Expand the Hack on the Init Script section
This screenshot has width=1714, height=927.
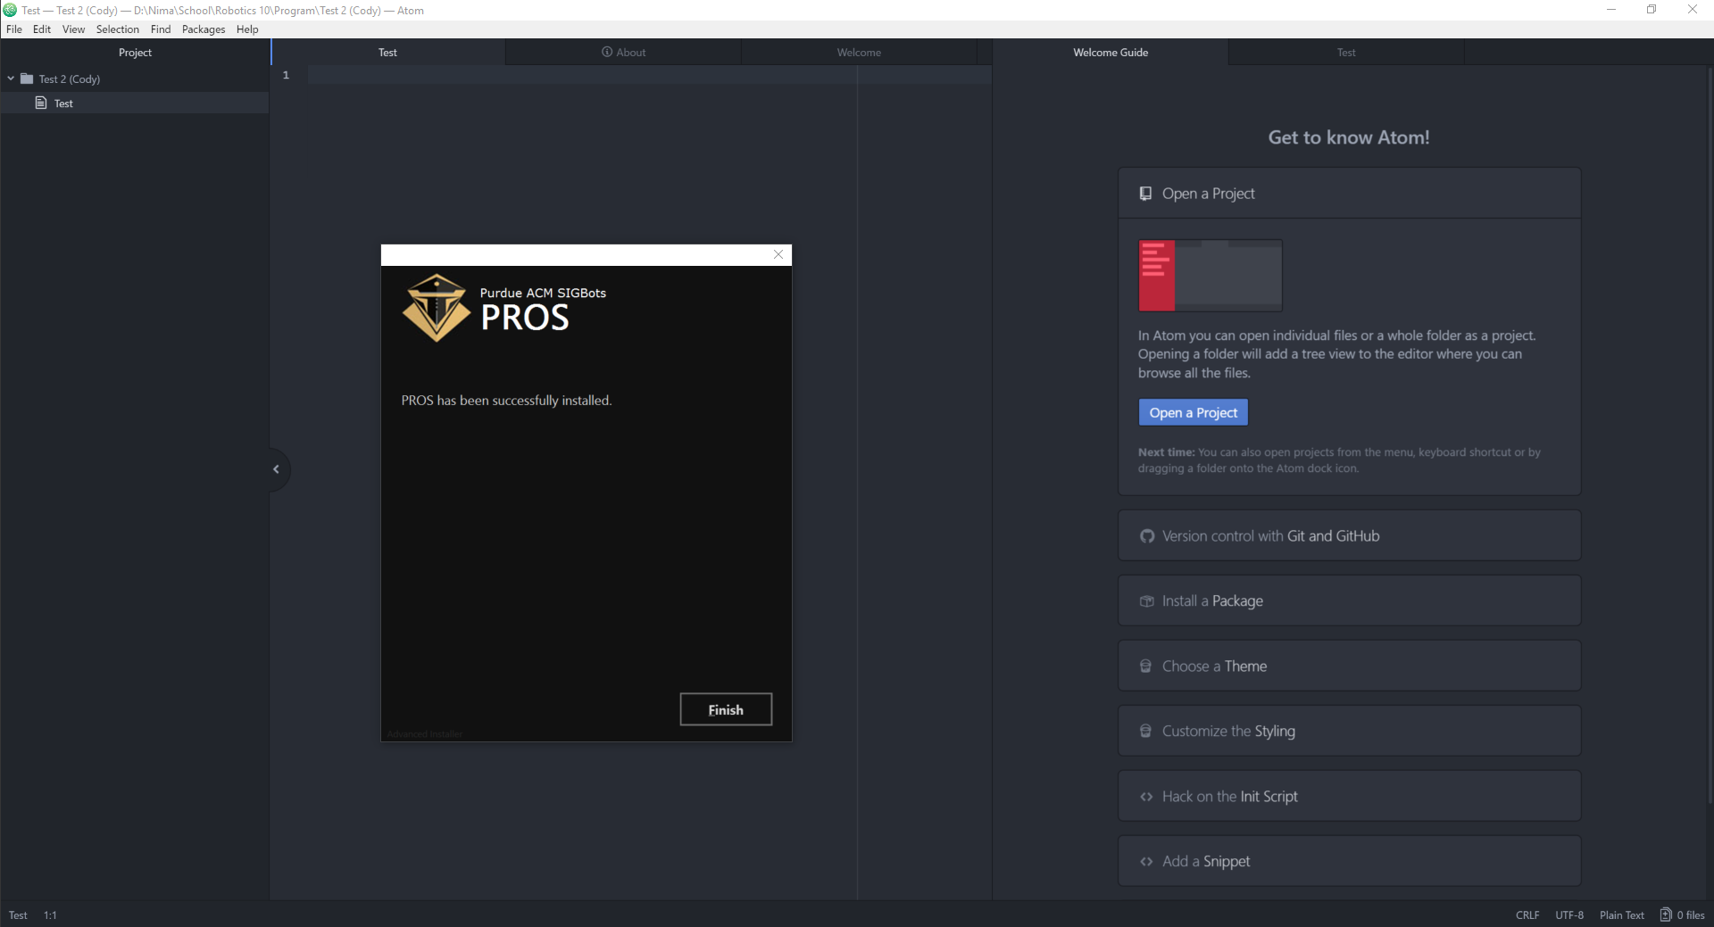click(1349, 796)
